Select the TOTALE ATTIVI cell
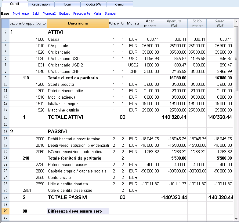 coord(78,117)
